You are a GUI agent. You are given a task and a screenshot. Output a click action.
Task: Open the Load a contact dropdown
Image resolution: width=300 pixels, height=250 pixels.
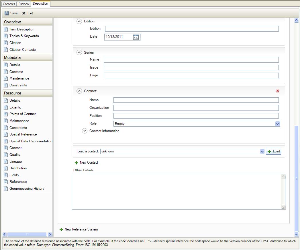click(x=262, y=152)
